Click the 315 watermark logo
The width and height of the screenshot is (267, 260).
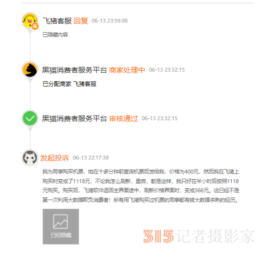point(158,236)
